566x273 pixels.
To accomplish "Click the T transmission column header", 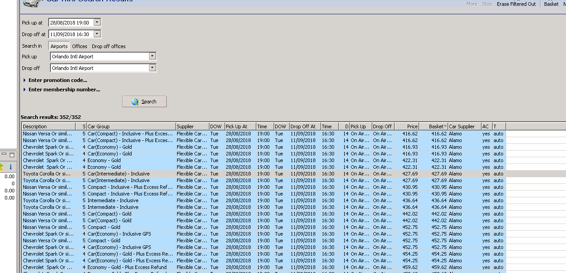I will click(x=499, y=126).
